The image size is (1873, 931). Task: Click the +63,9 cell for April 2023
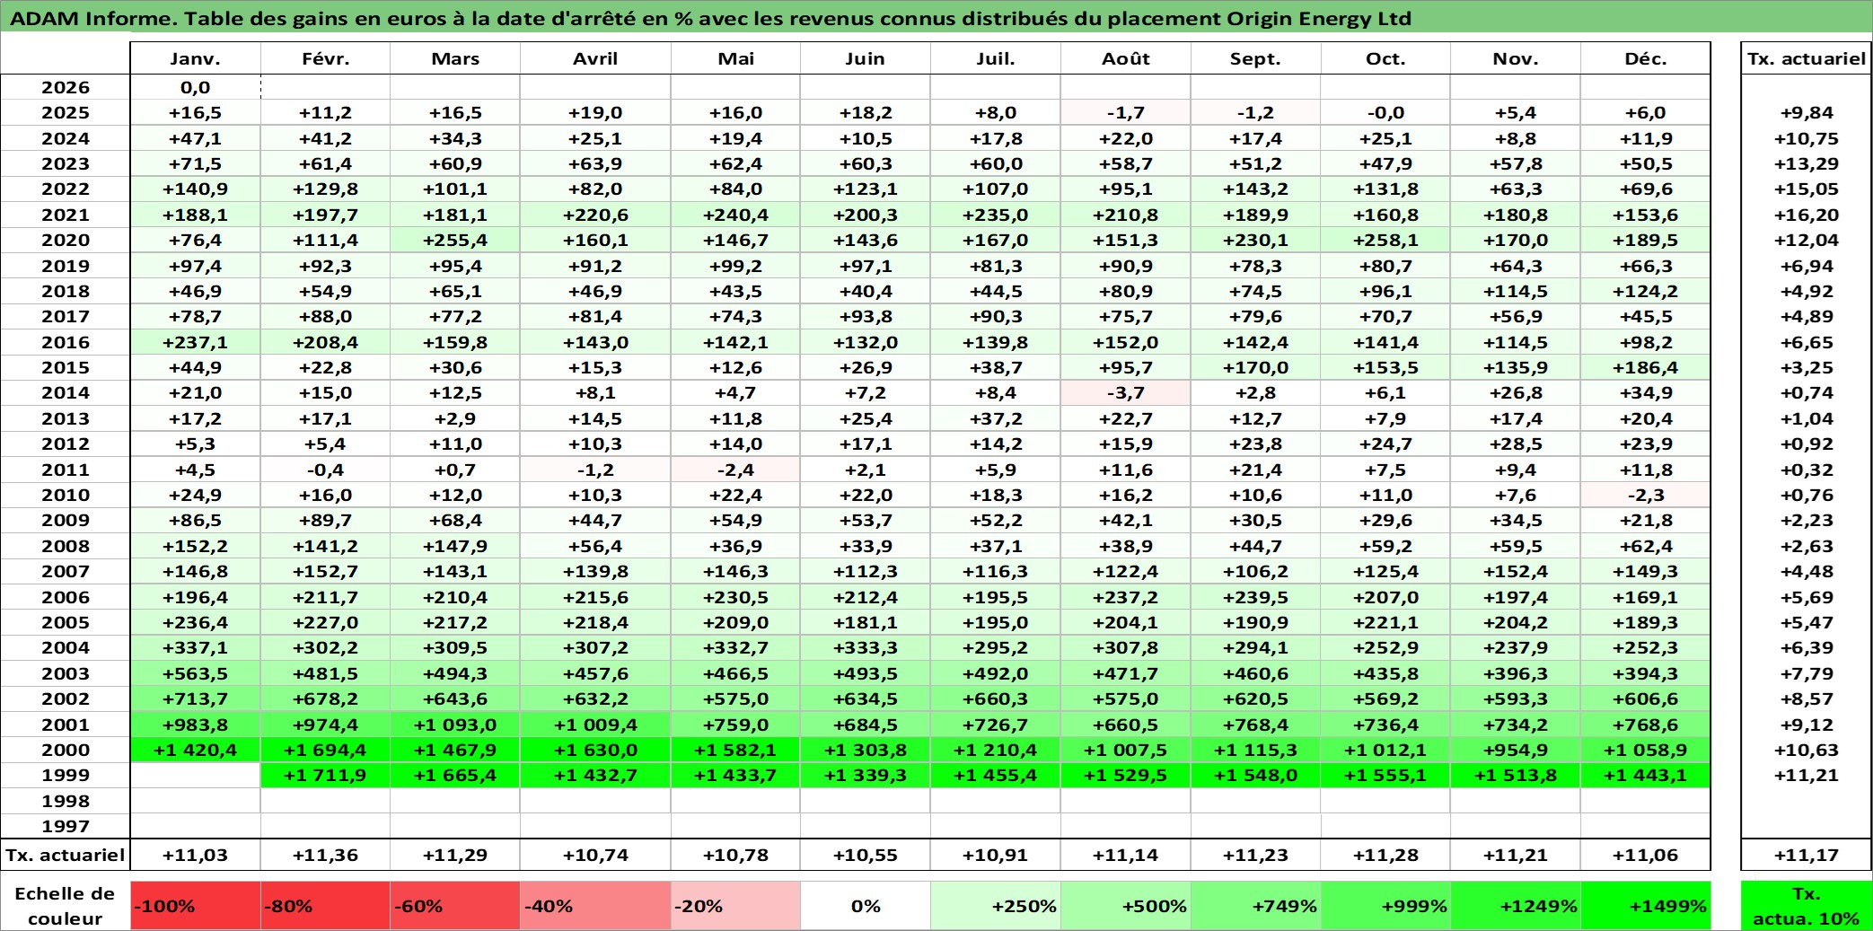point(595,163)
